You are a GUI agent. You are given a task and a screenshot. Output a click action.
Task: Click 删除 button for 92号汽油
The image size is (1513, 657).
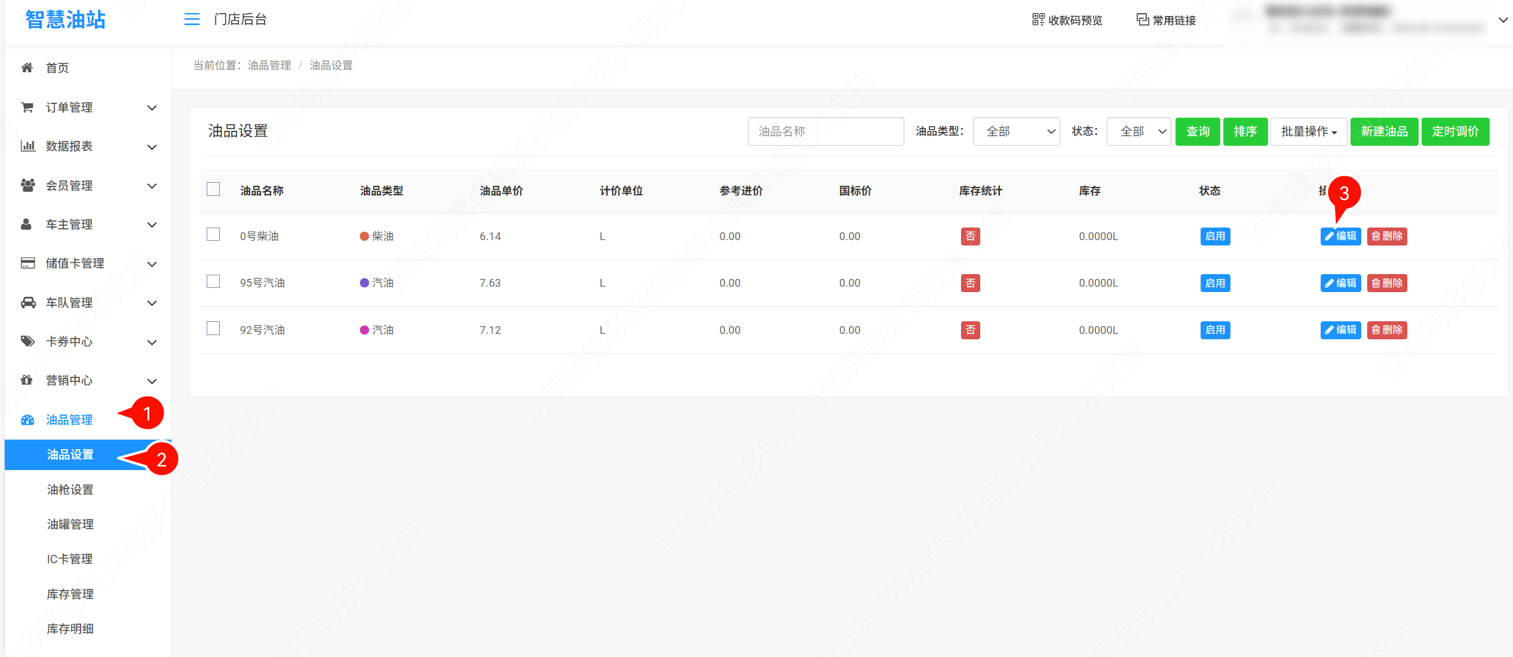[1386, 330]
